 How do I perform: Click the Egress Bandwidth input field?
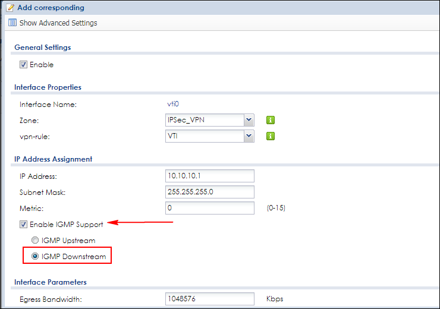209,299
